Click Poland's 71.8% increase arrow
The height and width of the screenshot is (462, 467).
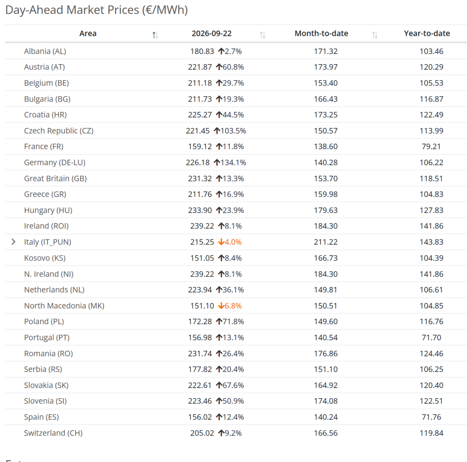point(219,321)
